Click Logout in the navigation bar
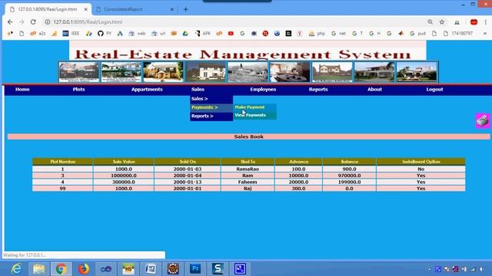This screenshot has width=492, height=276. (x=434, y=90)
